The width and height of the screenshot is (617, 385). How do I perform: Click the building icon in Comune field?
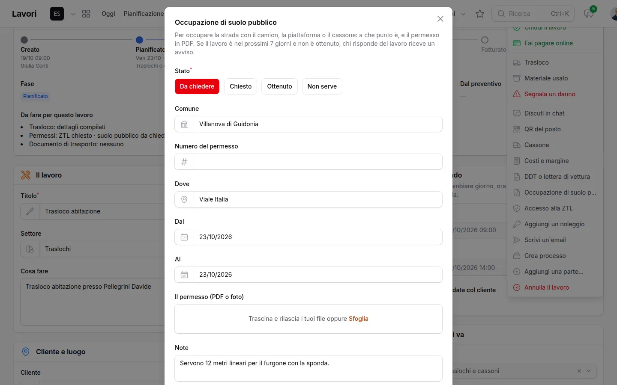[184, 124]
